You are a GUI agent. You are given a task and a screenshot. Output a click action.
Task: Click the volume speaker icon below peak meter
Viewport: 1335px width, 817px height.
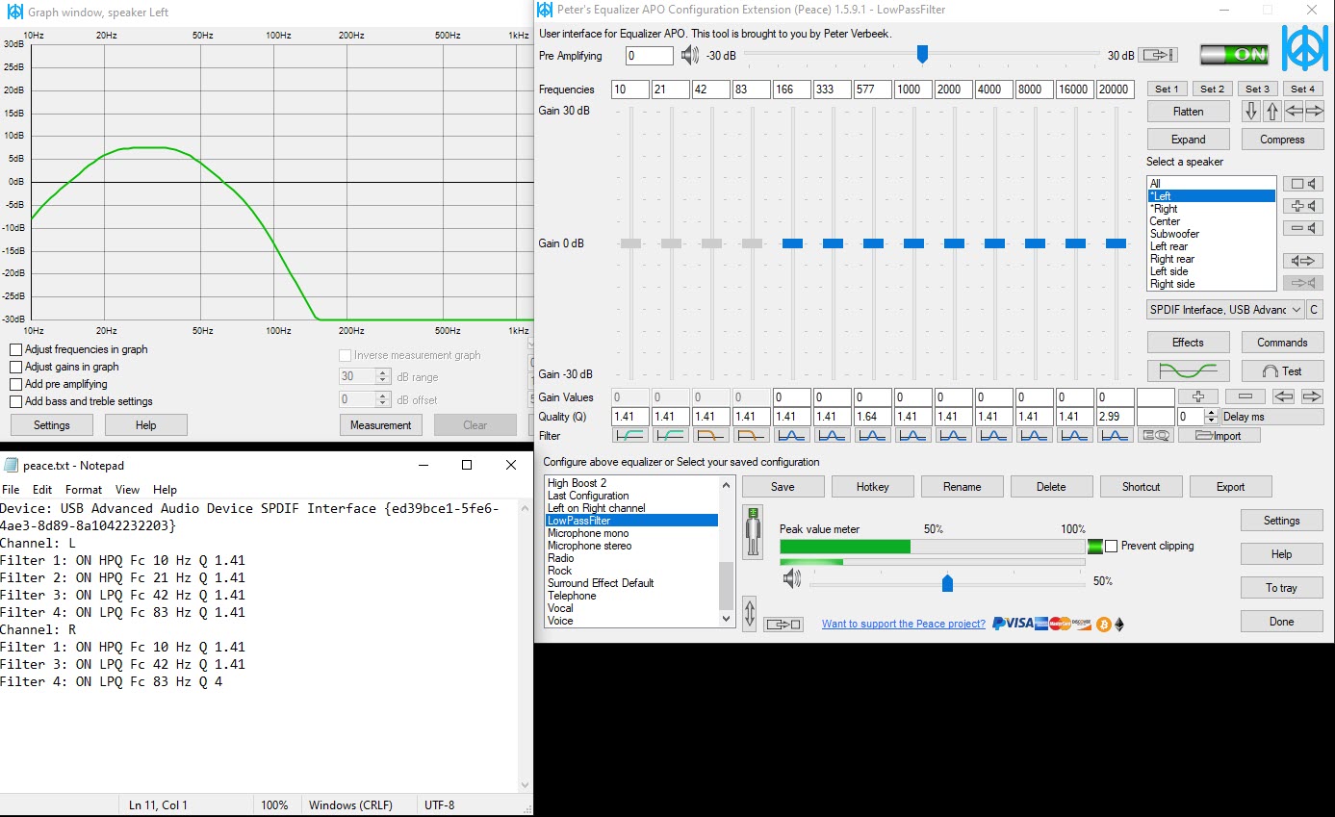pos(791,578)
